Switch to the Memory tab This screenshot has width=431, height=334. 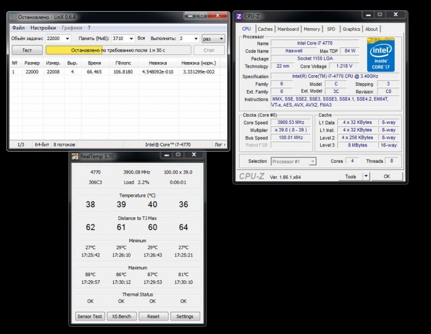coord(312,29)
